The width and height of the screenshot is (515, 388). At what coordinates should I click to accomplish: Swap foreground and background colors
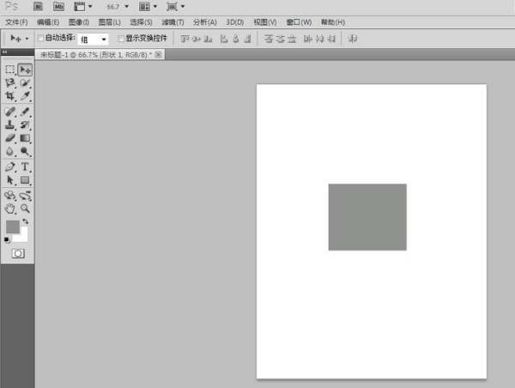(26, 221)
